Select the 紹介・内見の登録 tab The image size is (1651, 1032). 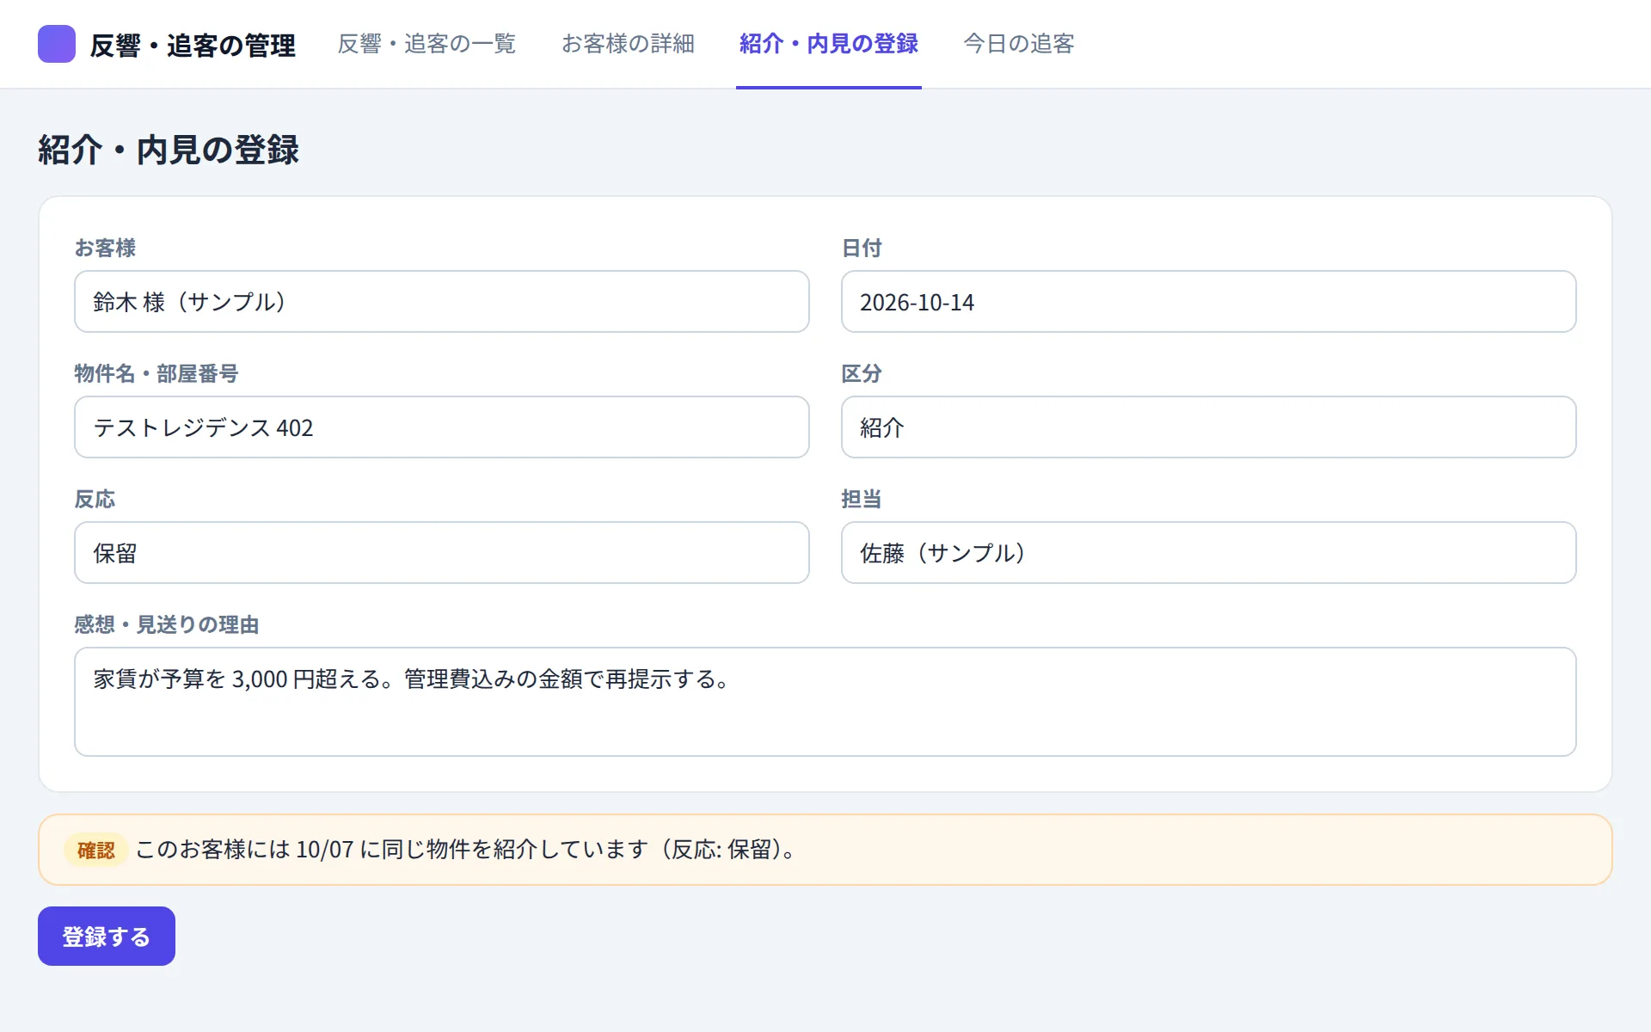click(829, 44)
